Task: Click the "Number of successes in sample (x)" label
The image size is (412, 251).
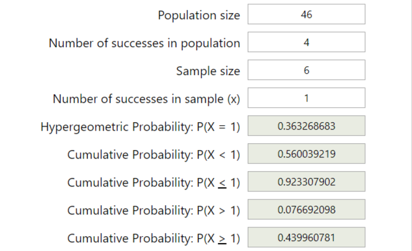Action: 146,99
